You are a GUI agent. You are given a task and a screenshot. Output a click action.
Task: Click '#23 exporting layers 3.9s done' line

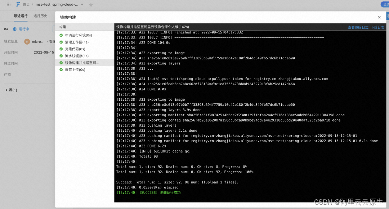[159, 110]
